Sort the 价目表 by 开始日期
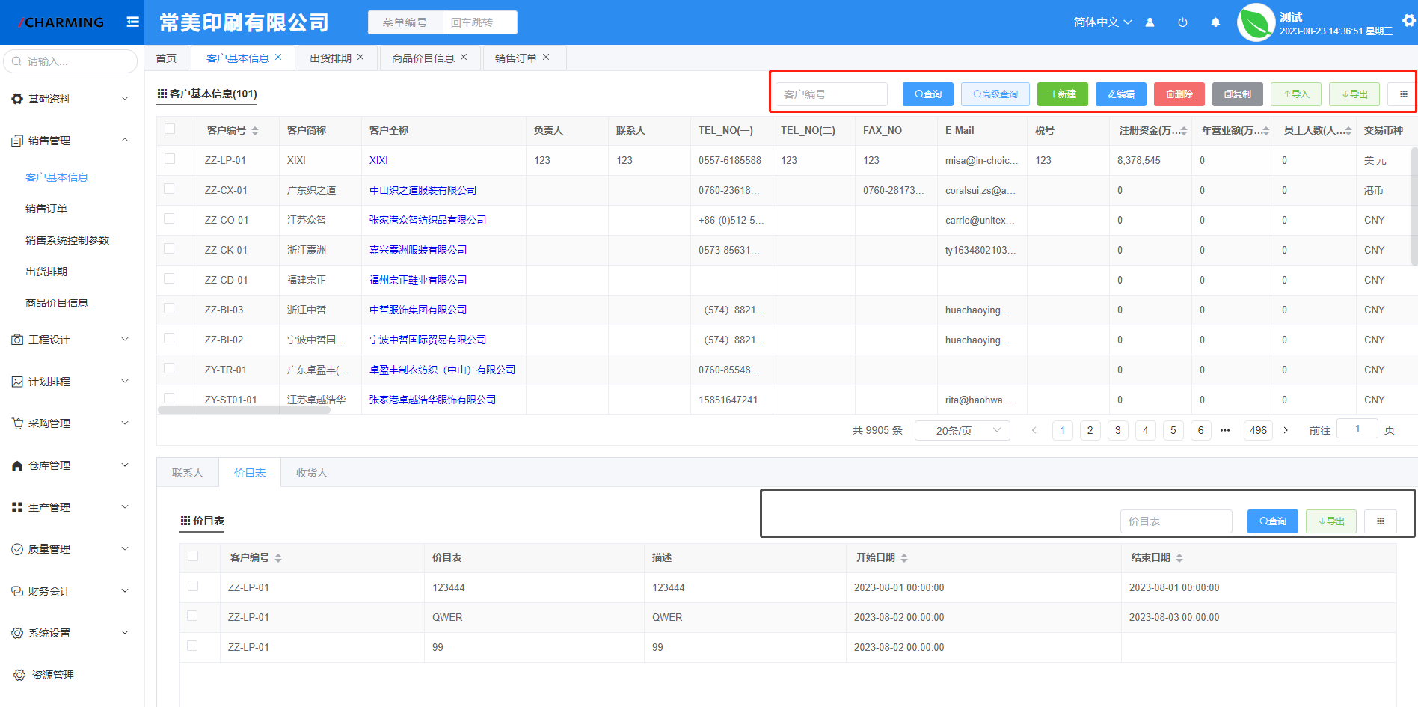The width and height of the screenshot is (1418, 707). coord(904,558)
